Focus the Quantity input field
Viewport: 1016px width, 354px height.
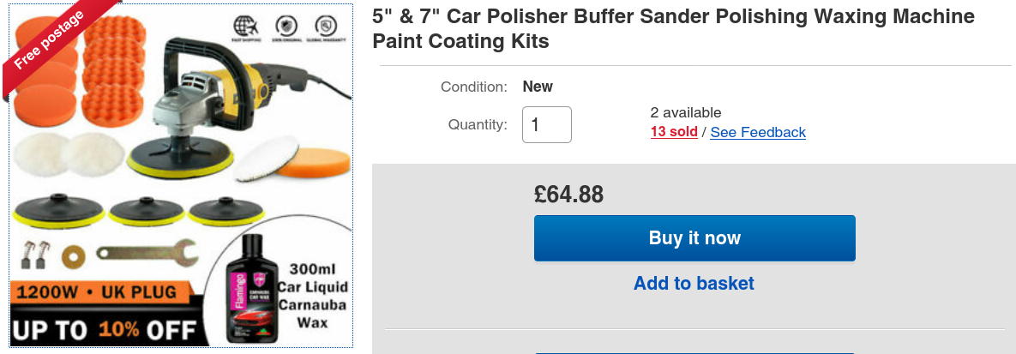click(546, 124)
